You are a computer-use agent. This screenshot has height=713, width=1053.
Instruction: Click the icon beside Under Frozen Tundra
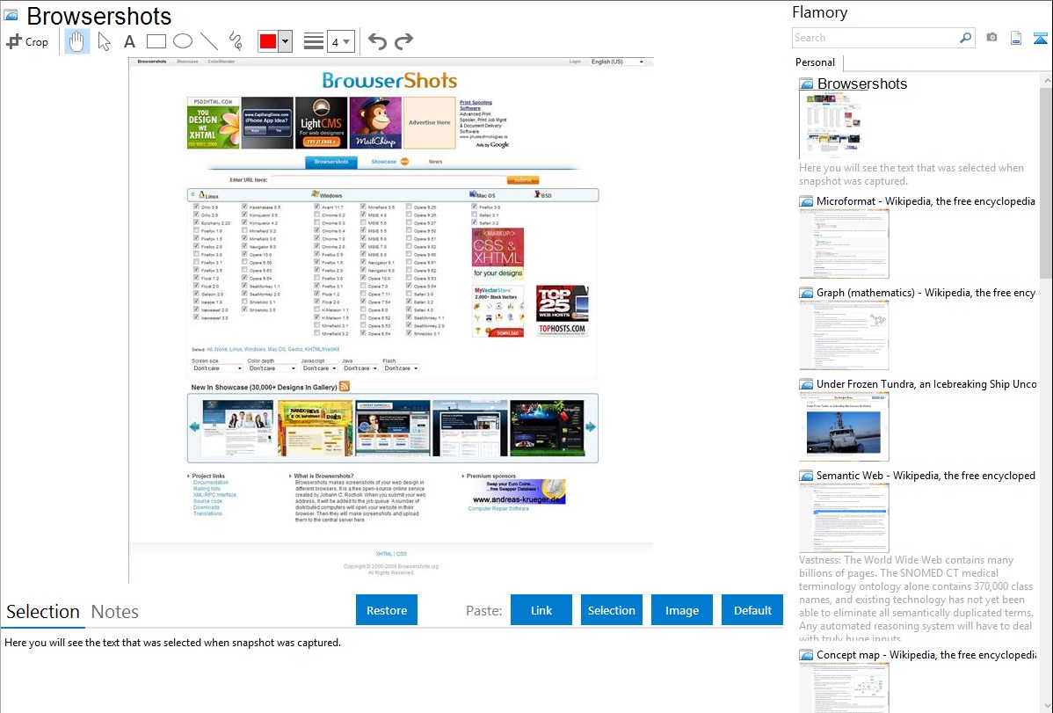click(x=806, y=383)
